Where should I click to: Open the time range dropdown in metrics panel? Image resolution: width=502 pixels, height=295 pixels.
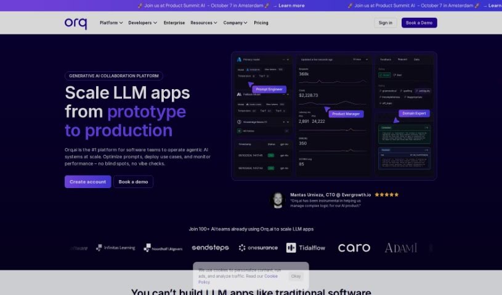coord(361,60)
